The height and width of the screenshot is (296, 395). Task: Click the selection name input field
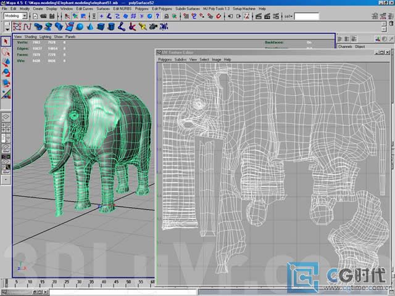[307, 17]
